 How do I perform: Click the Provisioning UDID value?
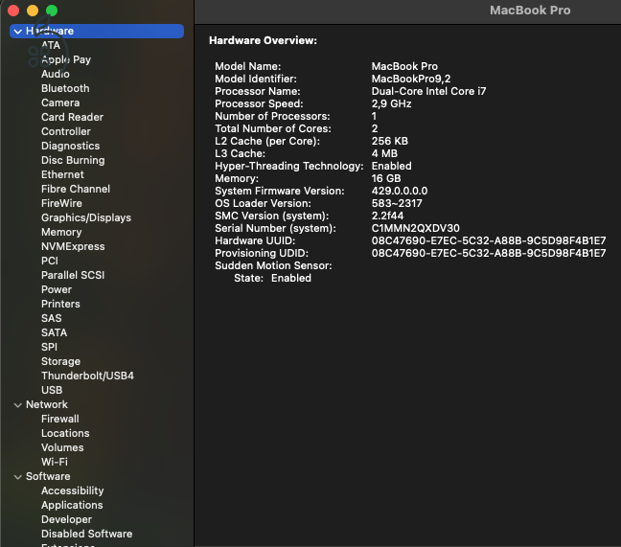pos(489,253)
